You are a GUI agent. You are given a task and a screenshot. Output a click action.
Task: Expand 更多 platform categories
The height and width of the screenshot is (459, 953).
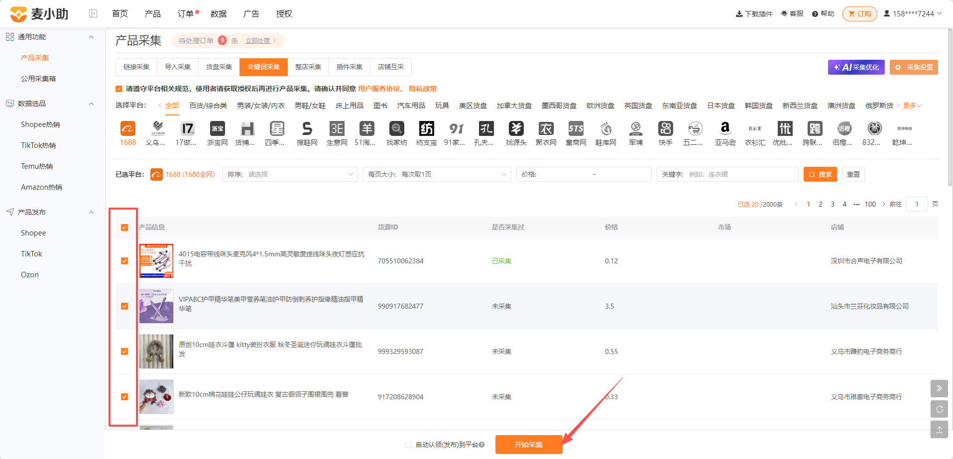click(x=912, y=106)
